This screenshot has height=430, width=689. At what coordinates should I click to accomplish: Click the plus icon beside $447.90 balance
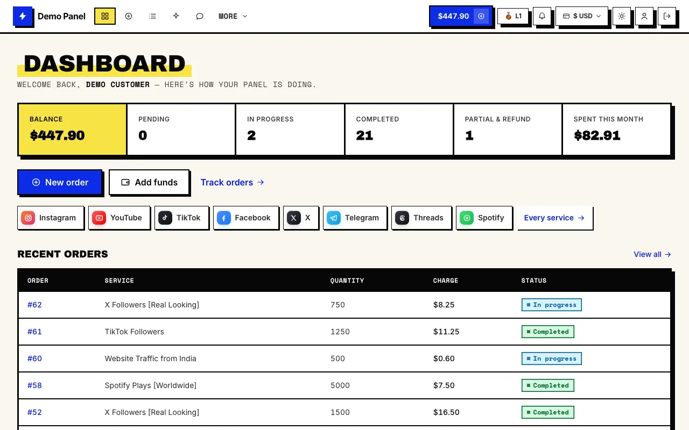[x=481, y=16]
